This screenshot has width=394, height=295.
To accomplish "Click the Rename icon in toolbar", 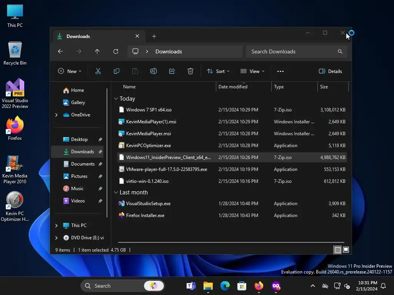I will point(153,71).
